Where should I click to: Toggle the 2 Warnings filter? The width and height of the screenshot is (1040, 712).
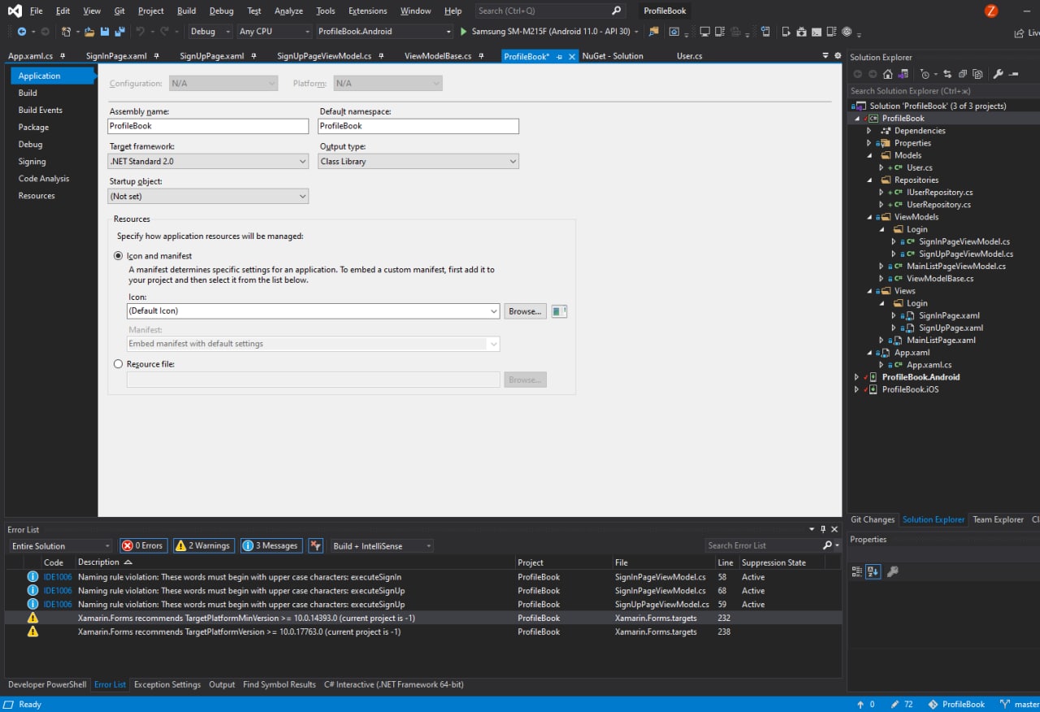coord(203,545)
